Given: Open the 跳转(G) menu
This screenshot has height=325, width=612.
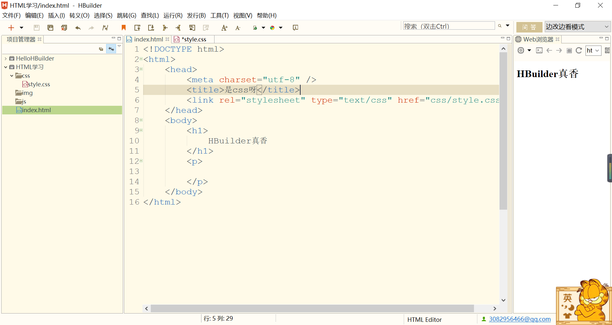Looking at the screenshot, I should tap(127, 15).
